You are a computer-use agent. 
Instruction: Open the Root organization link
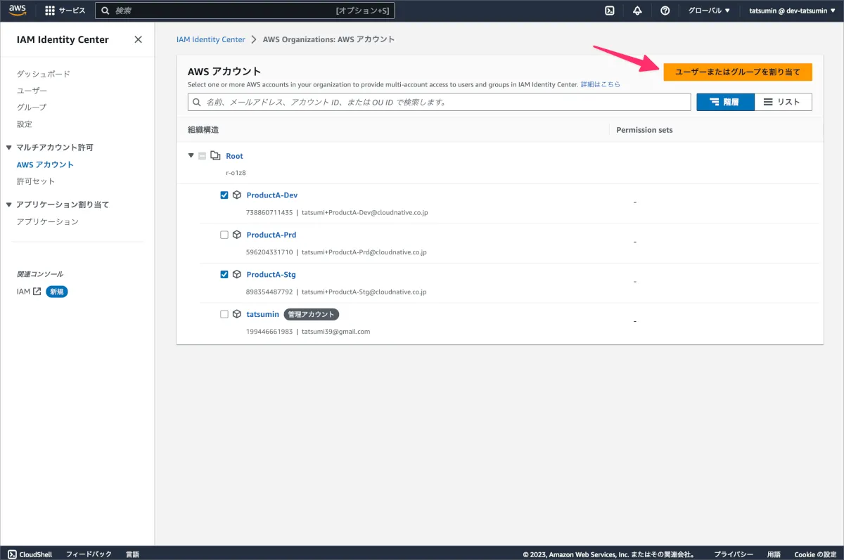(x=234, y=156)
